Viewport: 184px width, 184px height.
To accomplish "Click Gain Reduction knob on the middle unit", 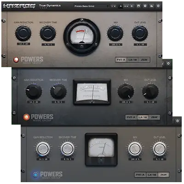I will pos(34,92).
